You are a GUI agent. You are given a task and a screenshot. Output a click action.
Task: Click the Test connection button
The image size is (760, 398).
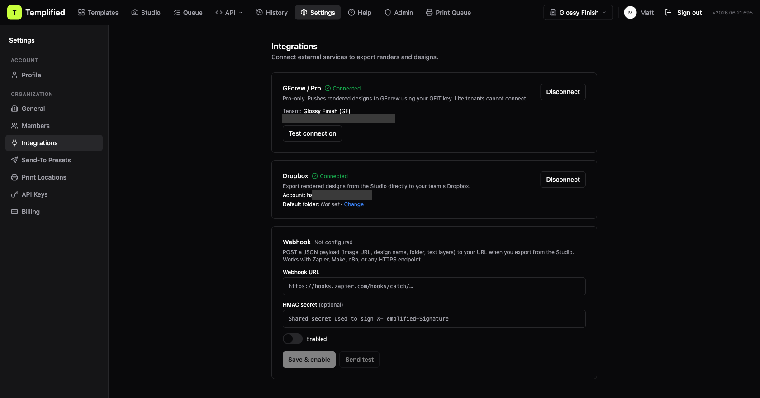[x=312, y=133]
